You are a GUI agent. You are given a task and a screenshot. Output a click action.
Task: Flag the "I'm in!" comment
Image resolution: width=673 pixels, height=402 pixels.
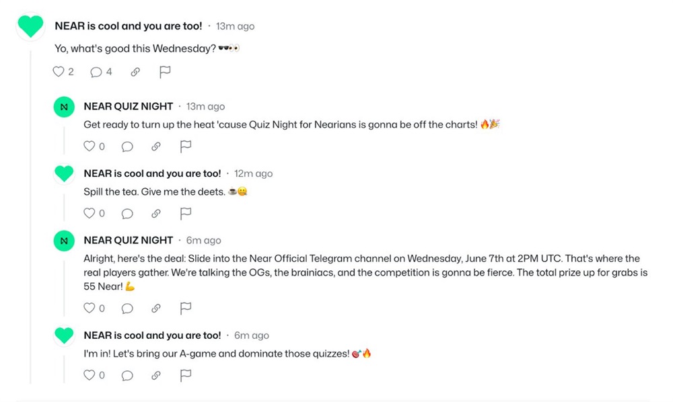point(186,375)
